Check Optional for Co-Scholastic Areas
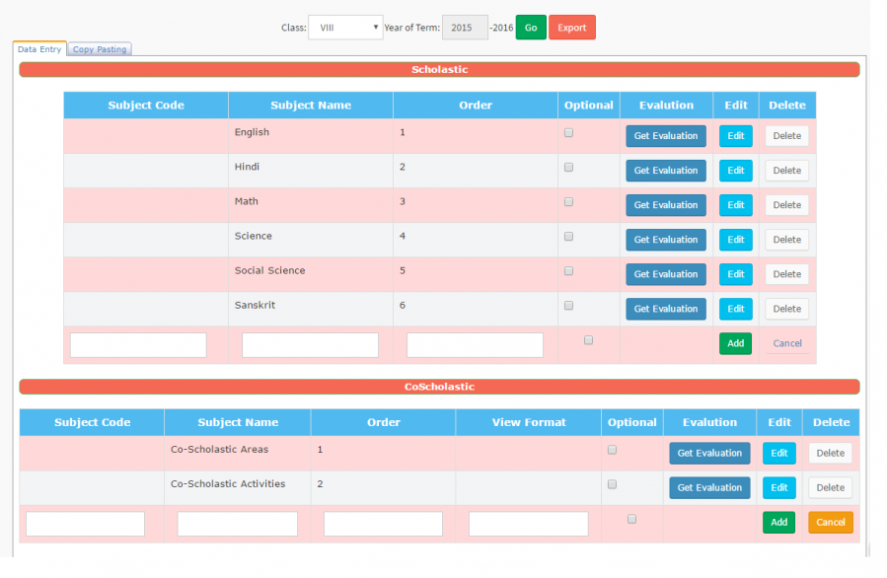This screenshot has height=578, width=887. (x=612, y=450)
